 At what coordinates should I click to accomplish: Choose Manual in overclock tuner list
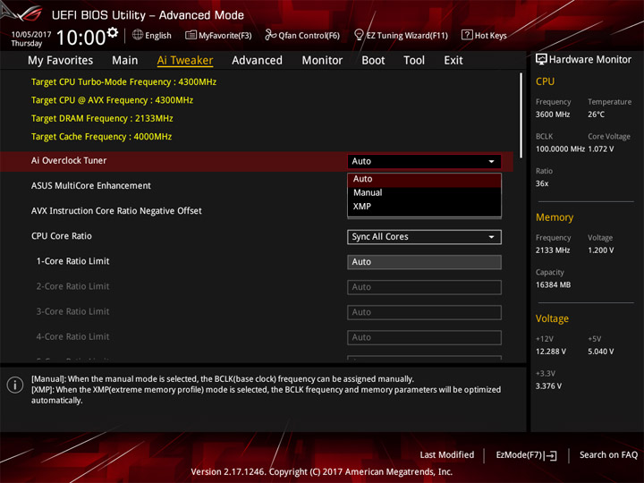pyautogui.click(x=424, y=192)
